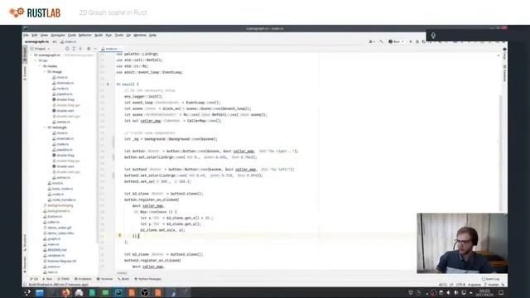Open the View menu
This screenshot has width=530, height=298.
(44, 35)
